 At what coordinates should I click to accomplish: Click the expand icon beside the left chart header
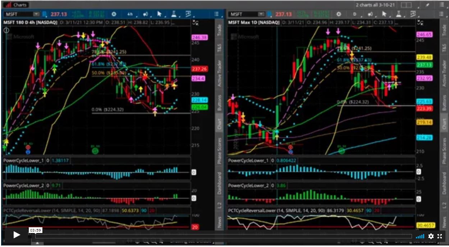[196, 23]
